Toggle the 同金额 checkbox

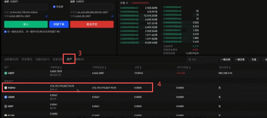pyautogui.click(x=54, y=7)
